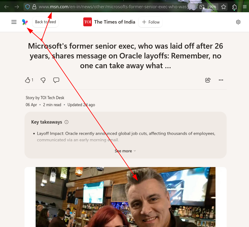Image resolution: width=249 pixels, height=227 pixels.
Task: Toggle the tracking protection shield
Action: 27,6
